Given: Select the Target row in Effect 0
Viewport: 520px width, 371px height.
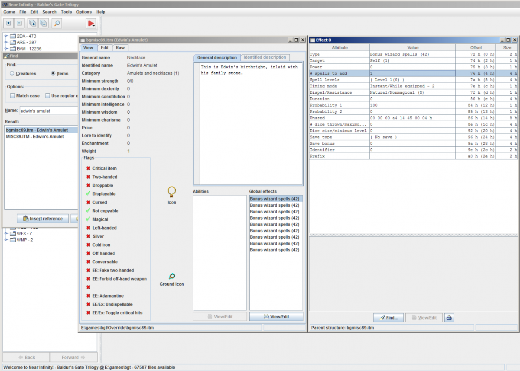Looking at the screenshot, I should pos(413,61).
